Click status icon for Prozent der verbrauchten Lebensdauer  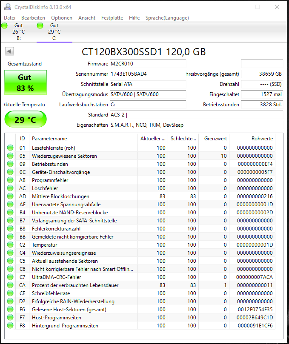[10, 285]
